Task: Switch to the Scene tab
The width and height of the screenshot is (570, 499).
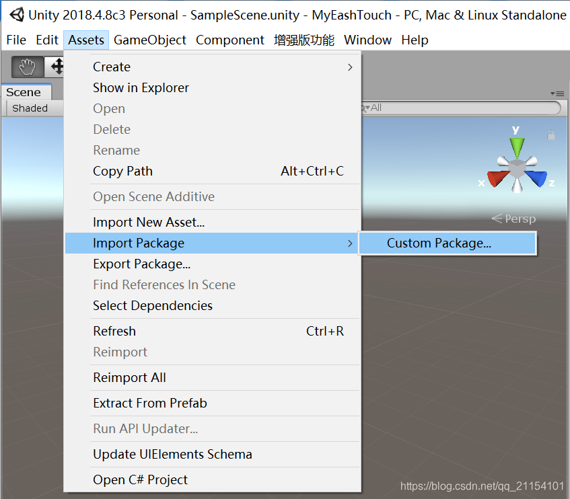Action: [x=25, y=91]
